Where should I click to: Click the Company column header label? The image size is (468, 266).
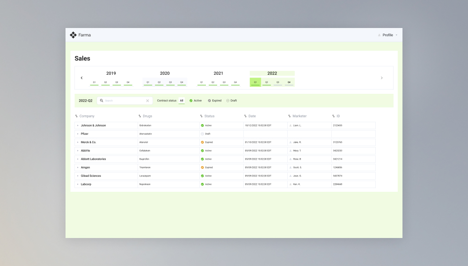(87, 116)
